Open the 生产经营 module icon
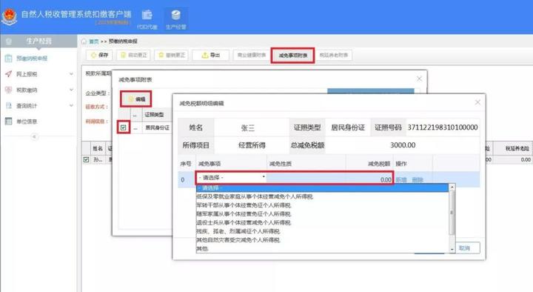 click(175, 19)
